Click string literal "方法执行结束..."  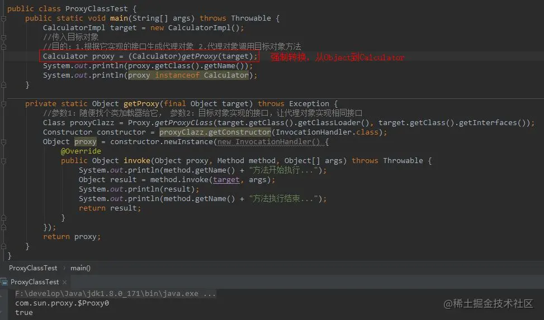(283, 199)
